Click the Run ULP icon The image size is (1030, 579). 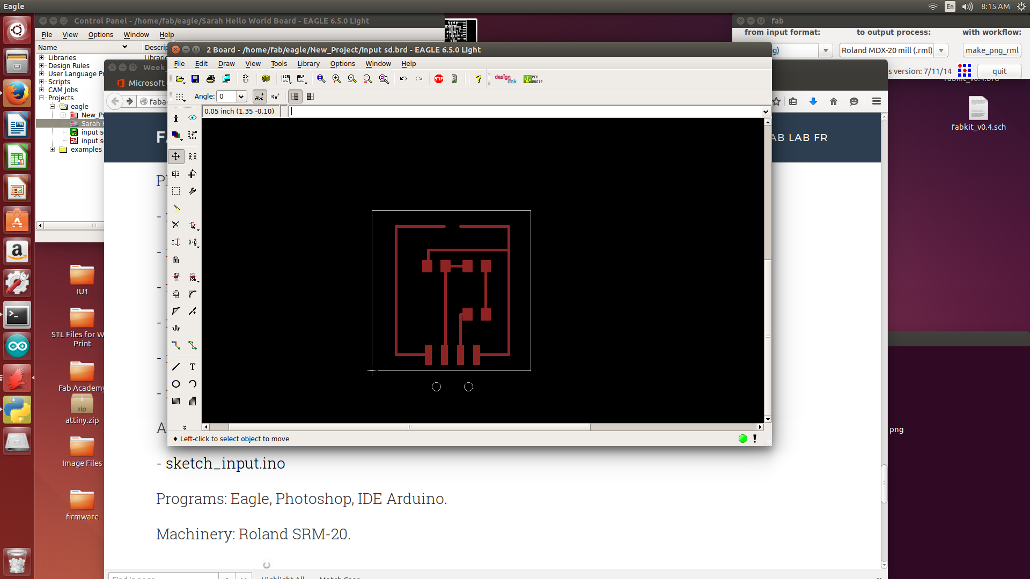[302, 79]
